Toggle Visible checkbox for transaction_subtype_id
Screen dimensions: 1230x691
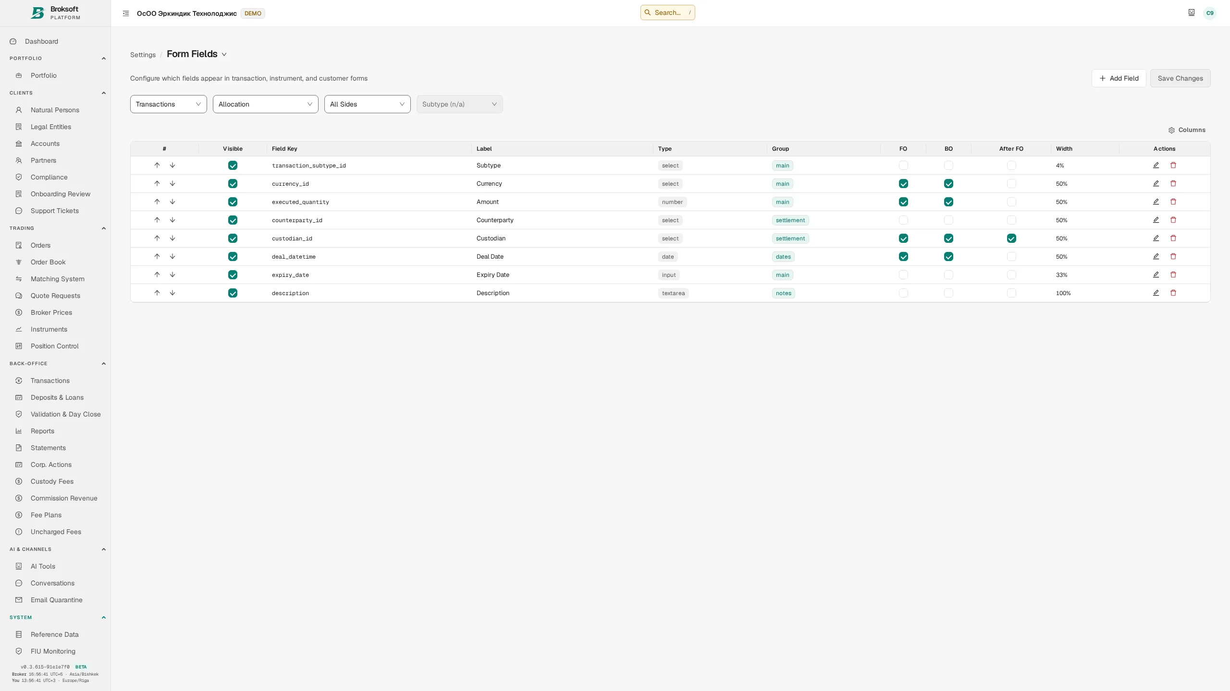tap(233, 166)
